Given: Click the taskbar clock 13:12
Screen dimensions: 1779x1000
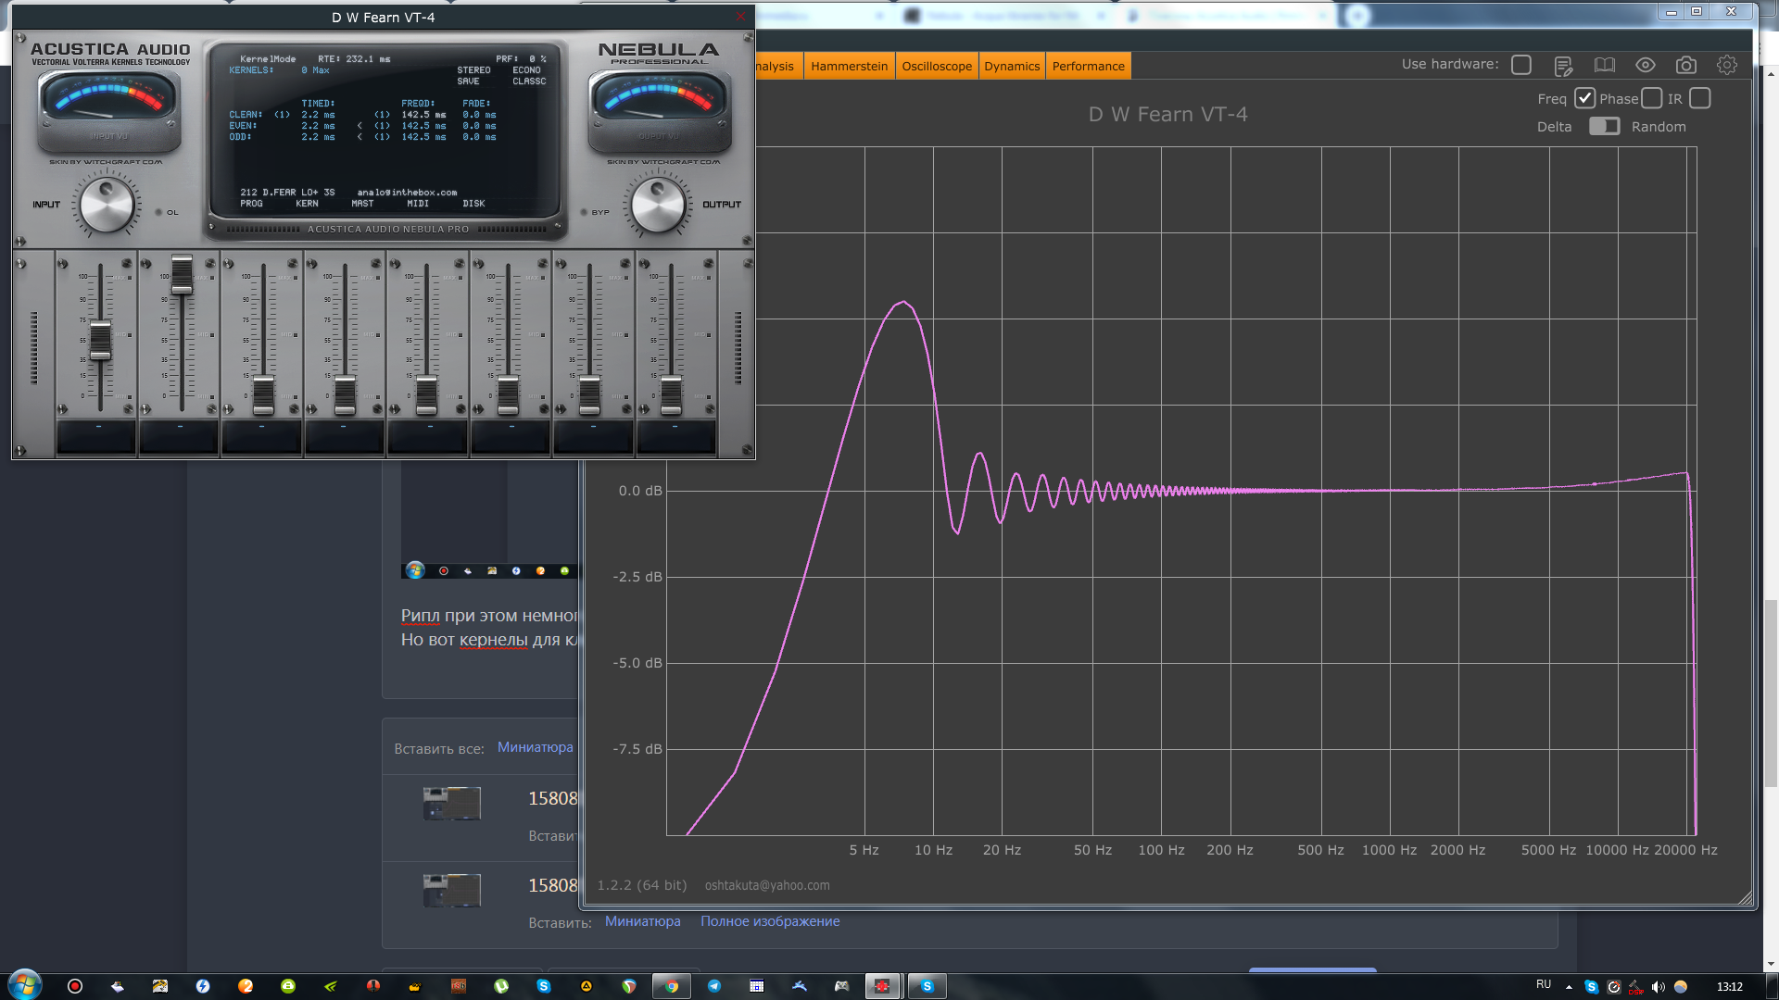Looking at the screenshot, I should coord(1729,987).
